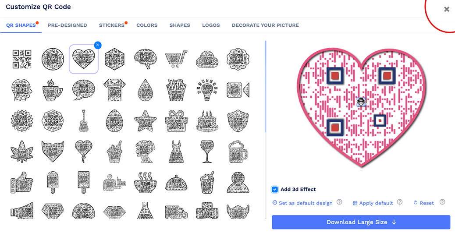Choose the wine glass QR shape
This screenshot has width=455, height=233.
point(207,151)
